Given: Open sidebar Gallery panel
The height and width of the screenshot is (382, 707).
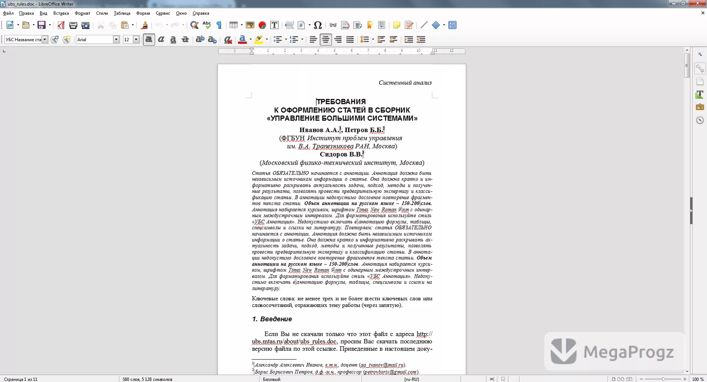Looking at the screenshot, I should click(x=700, y=107).
